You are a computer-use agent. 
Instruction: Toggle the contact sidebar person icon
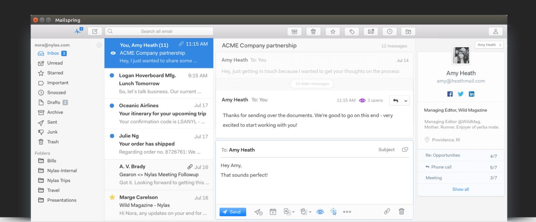[495, 31]
